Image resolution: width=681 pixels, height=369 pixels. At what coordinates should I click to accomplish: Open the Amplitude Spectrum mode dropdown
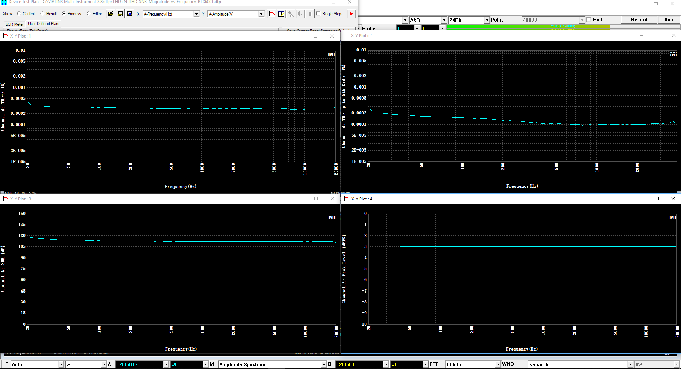(323, 364)
